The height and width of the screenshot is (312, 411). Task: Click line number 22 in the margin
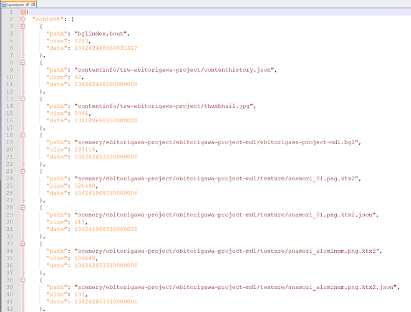pyautogui.click(x=9, y=164)
